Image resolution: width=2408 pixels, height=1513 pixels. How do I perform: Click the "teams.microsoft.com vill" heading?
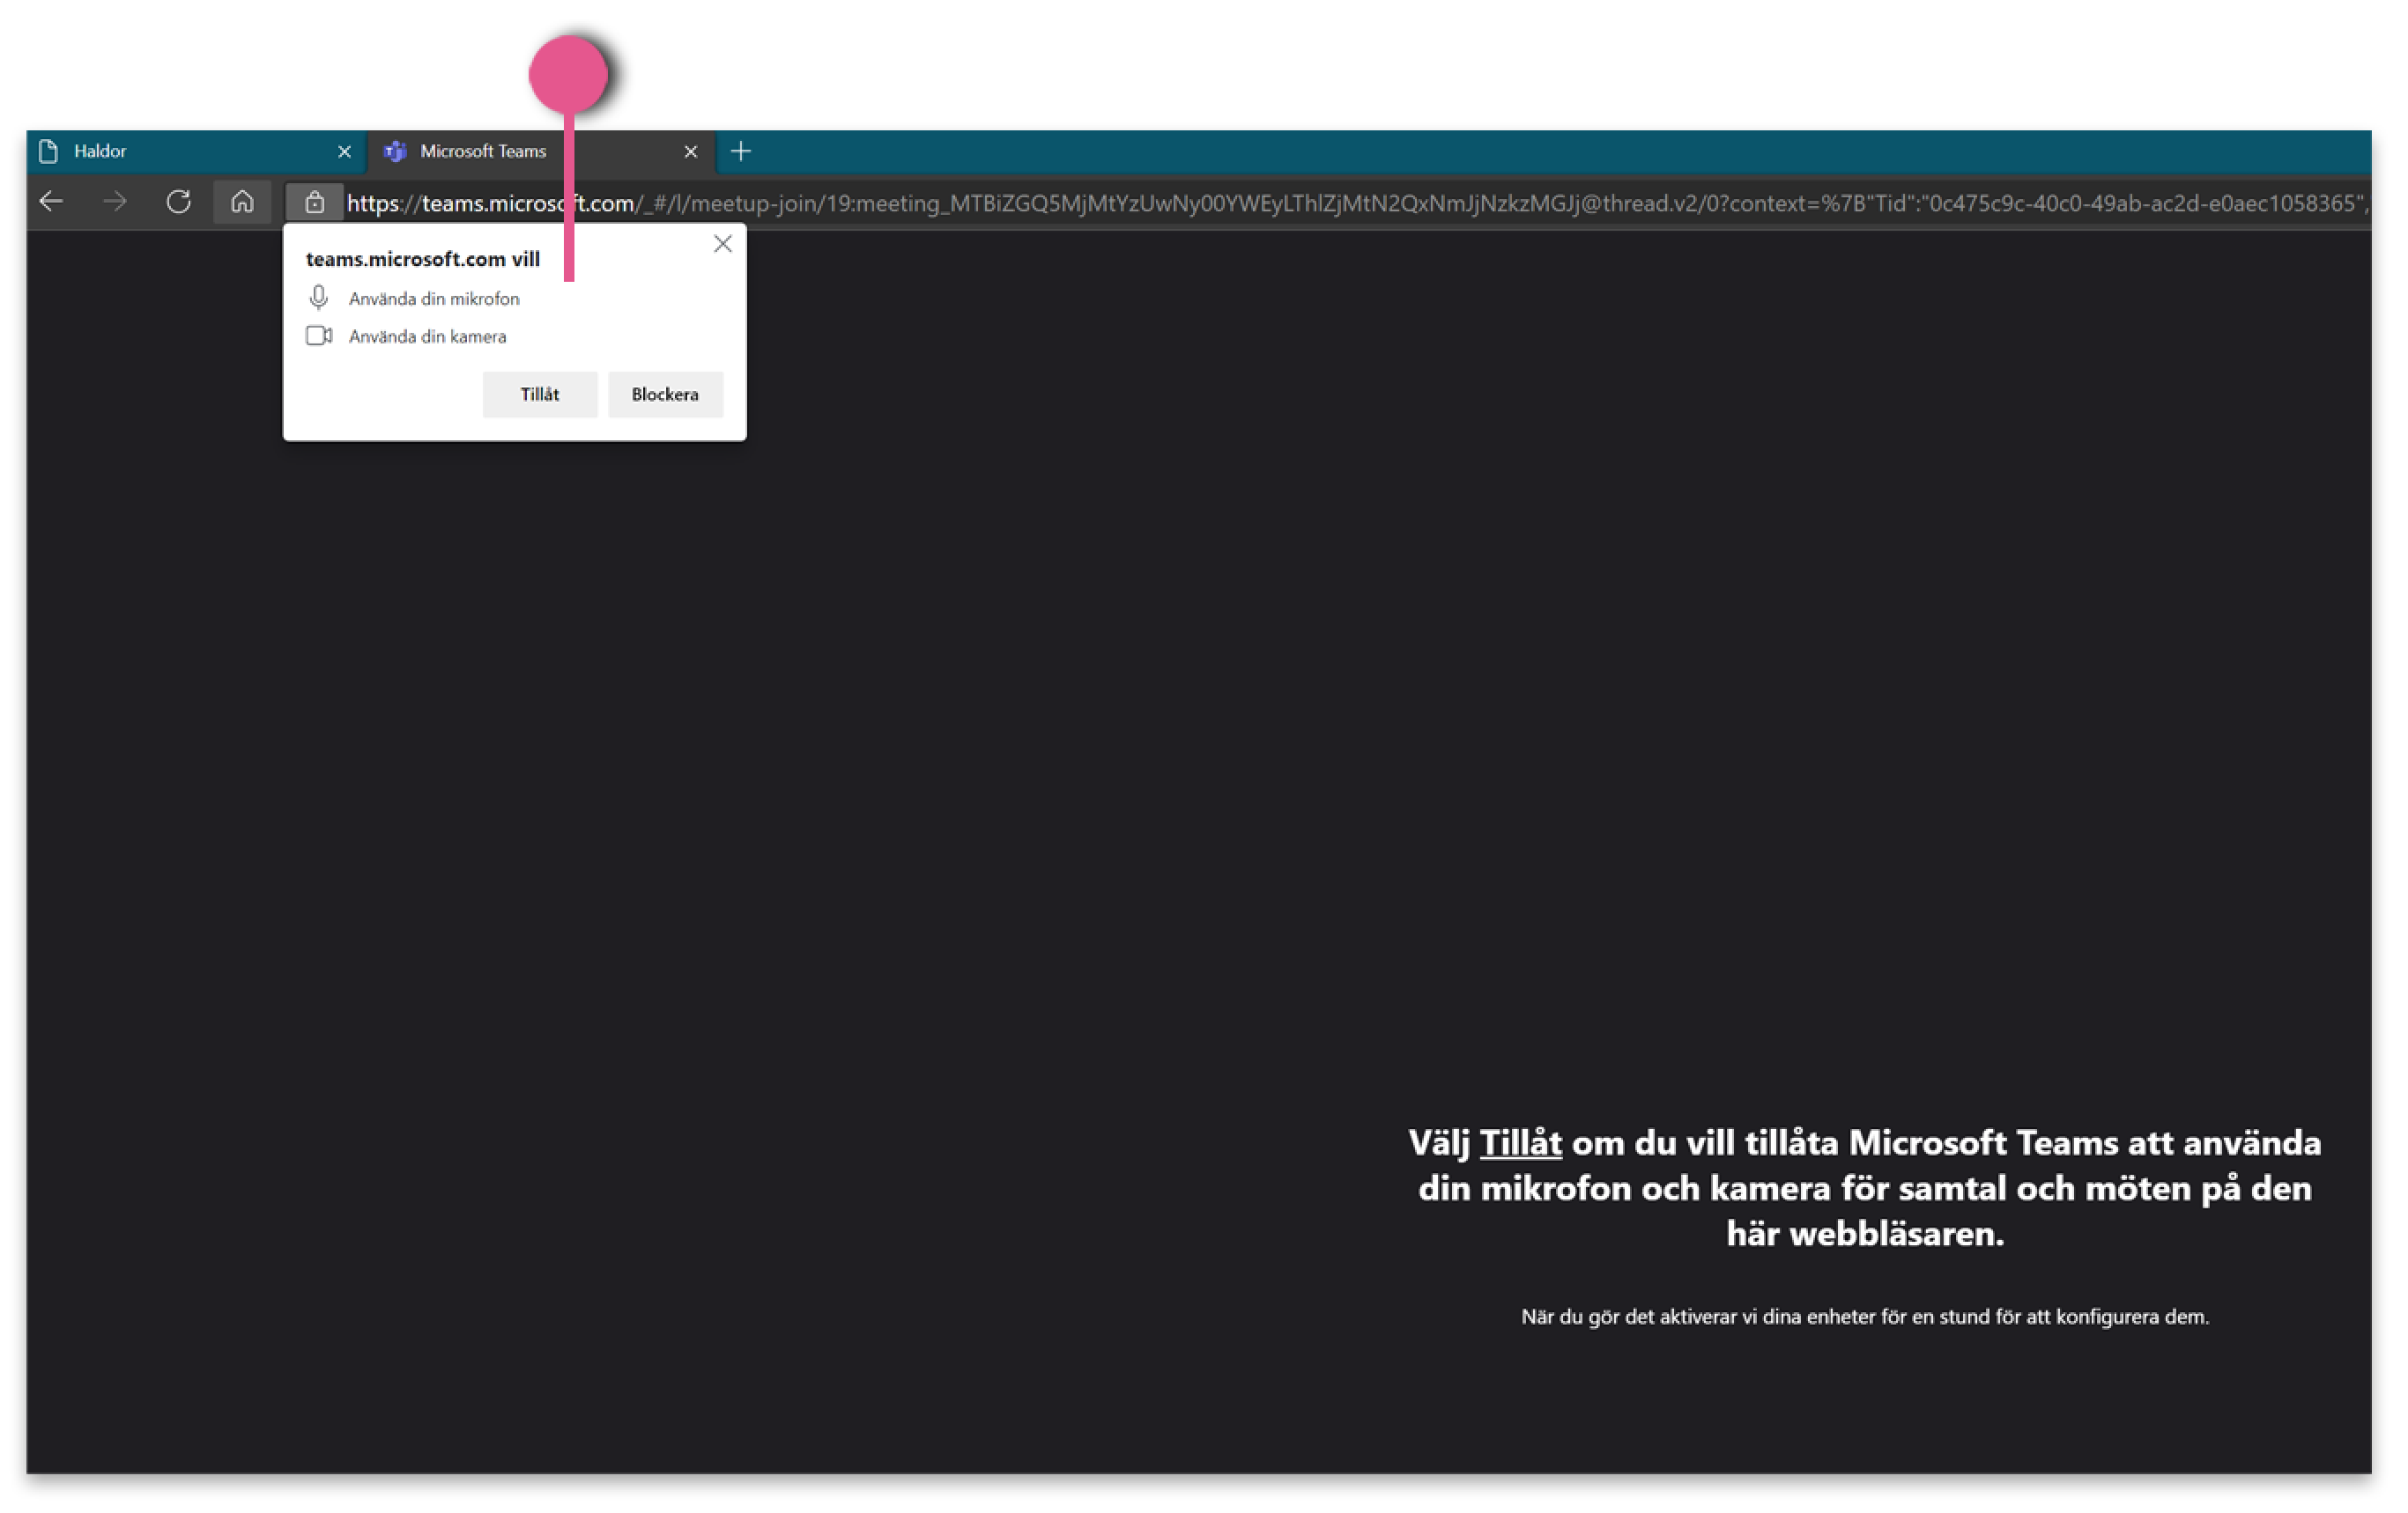pos(423,260)
